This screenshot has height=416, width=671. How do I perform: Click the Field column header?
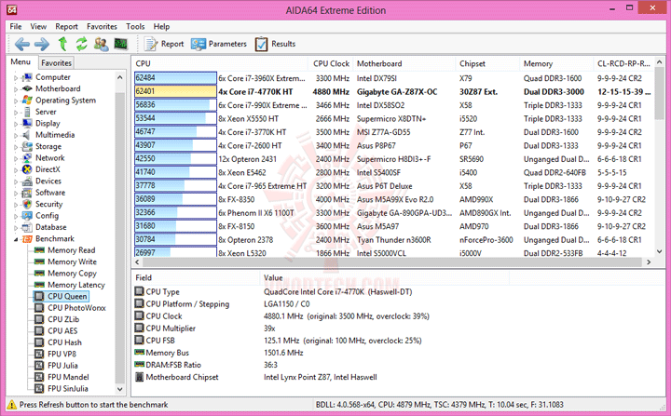click(x=196, y=278)
